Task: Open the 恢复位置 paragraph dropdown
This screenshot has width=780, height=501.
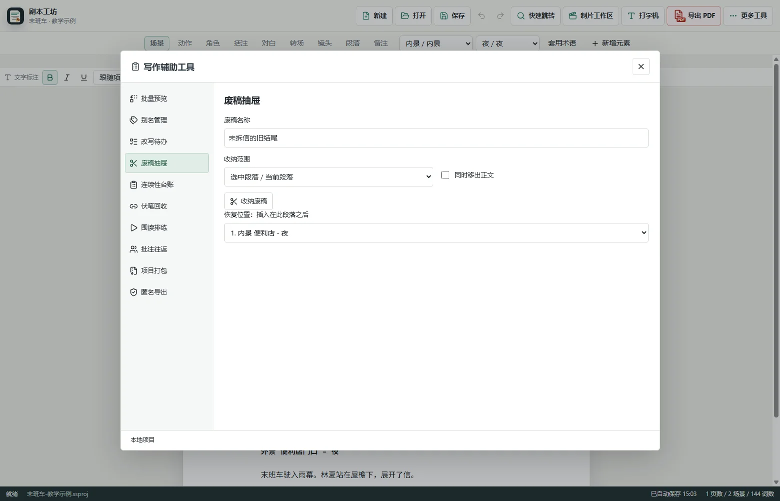Action: tap(436, 232)
